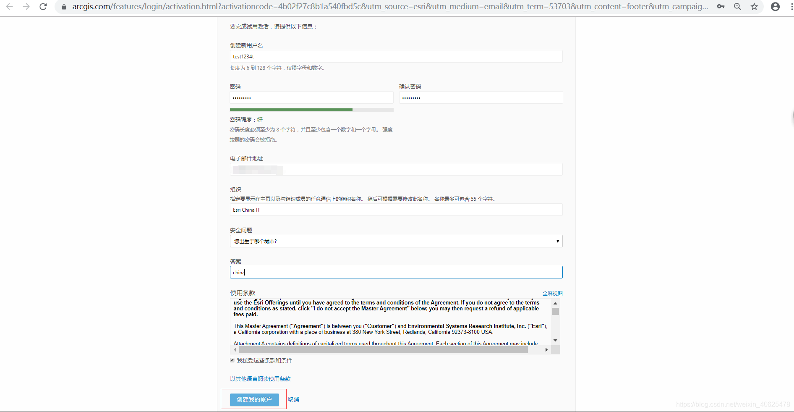
Task: Open the zoom magnifier icon
Action: click(737, 7)
